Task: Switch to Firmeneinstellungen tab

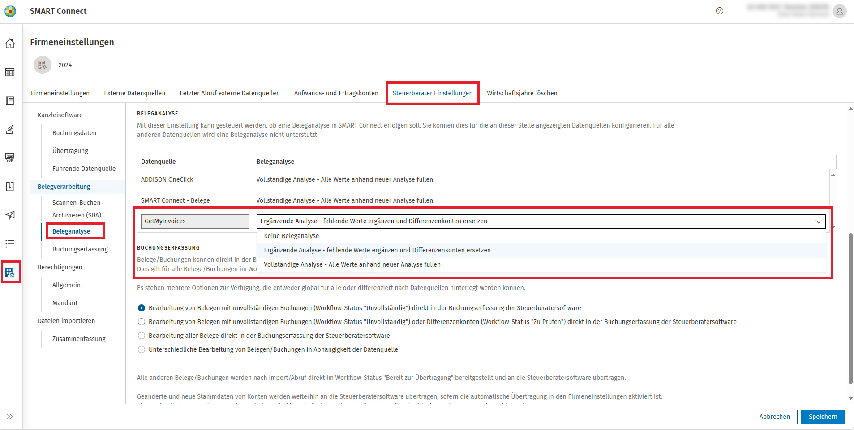Action: click(60, 93)
